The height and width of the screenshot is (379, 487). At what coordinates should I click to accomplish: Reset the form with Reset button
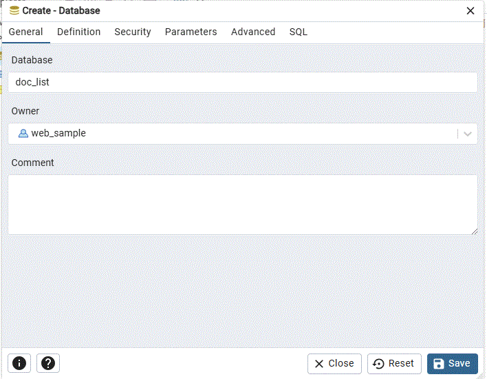(x=395, y=363)
